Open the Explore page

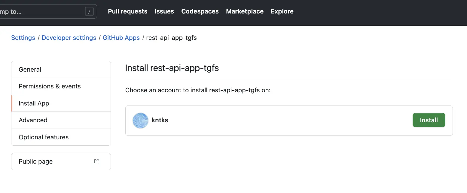click(x=282, y=11)
